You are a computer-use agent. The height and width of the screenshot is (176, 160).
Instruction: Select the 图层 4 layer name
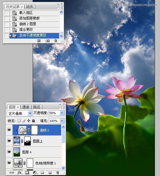point(27,152)
